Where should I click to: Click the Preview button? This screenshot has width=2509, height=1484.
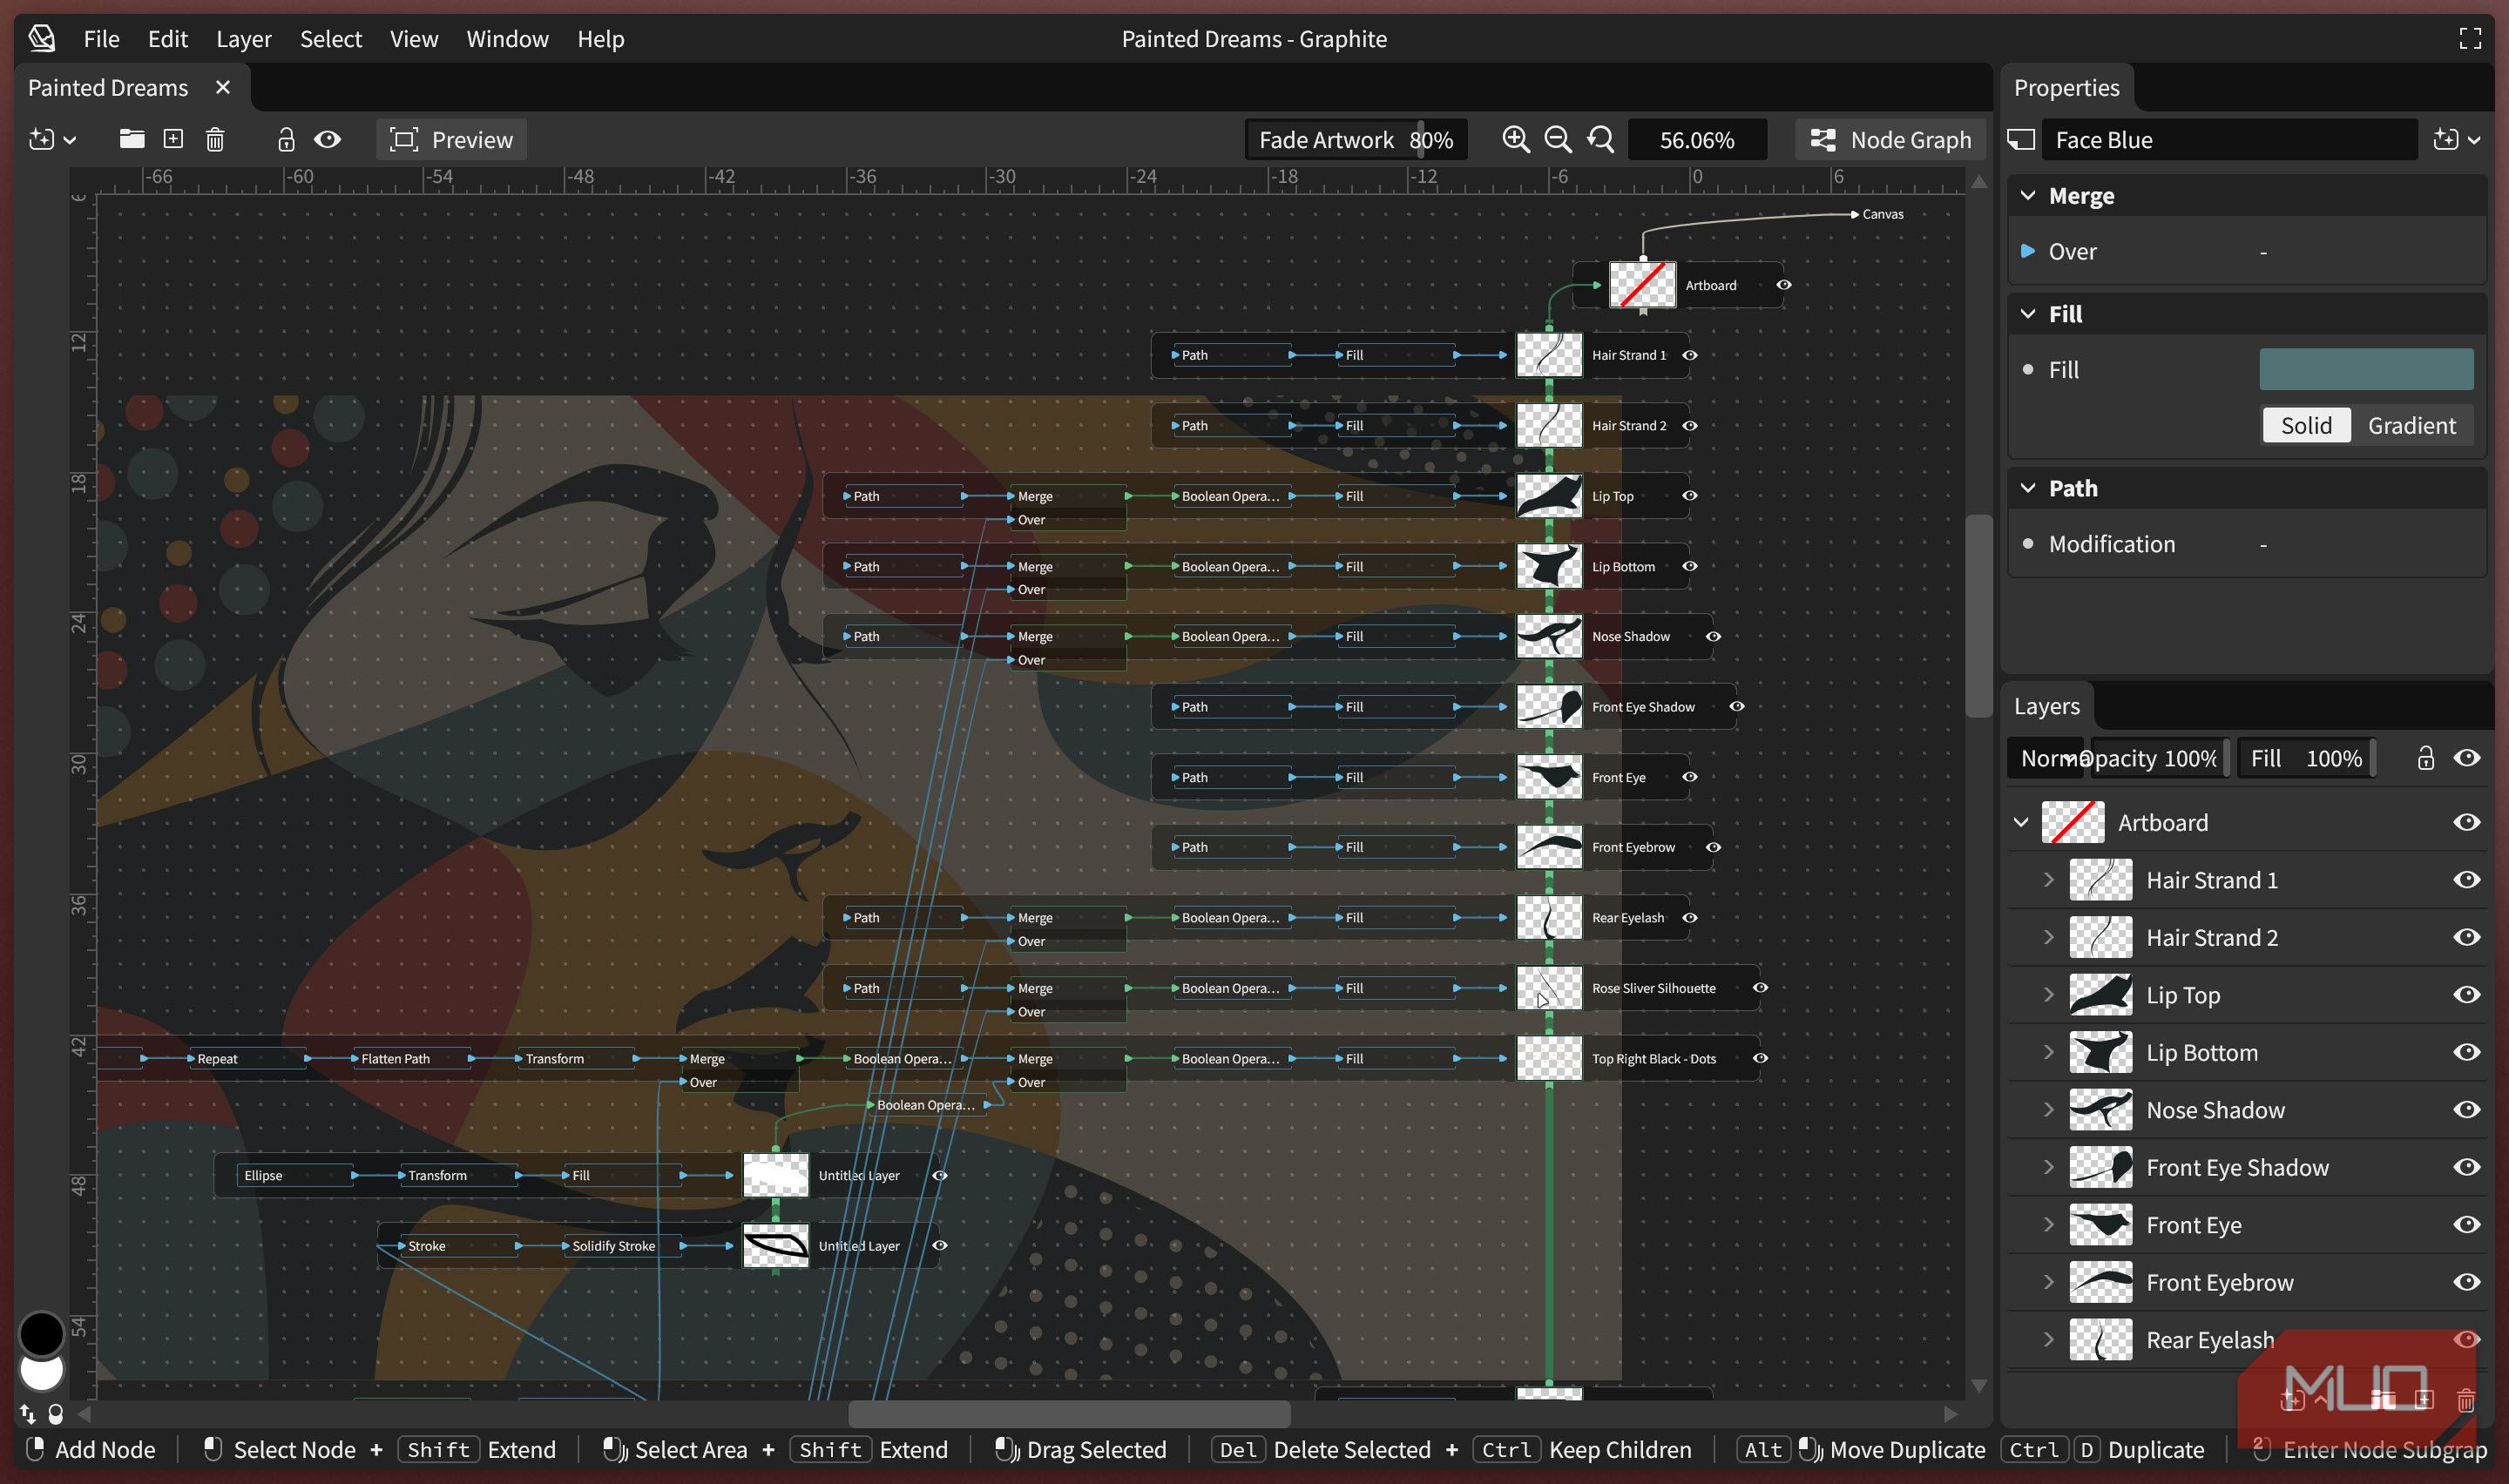point(451,139)
